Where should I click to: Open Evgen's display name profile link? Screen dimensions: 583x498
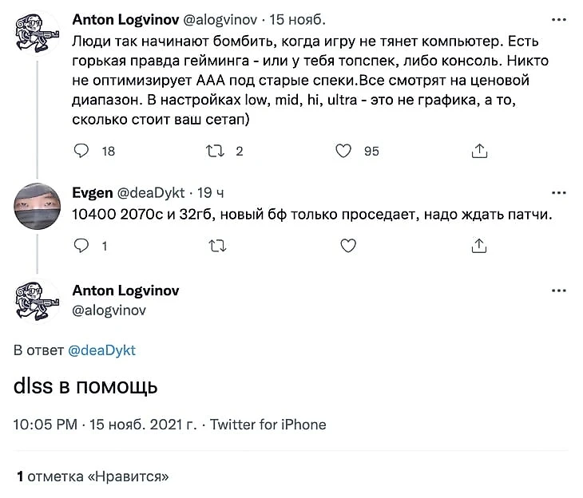pos(93,193)
